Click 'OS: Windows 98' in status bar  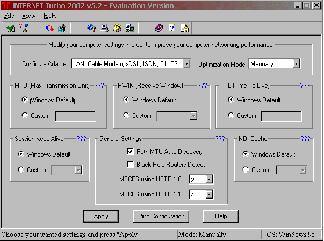point(291,235)
